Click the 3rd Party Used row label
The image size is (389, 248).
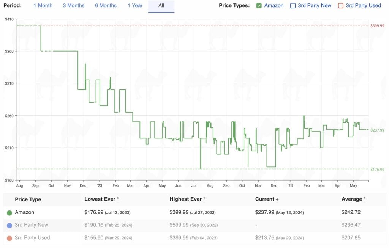coord(32,237)
